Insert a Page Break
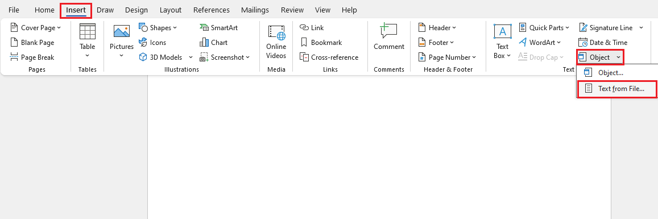This screenshot has width=658, height=219. 32,57
